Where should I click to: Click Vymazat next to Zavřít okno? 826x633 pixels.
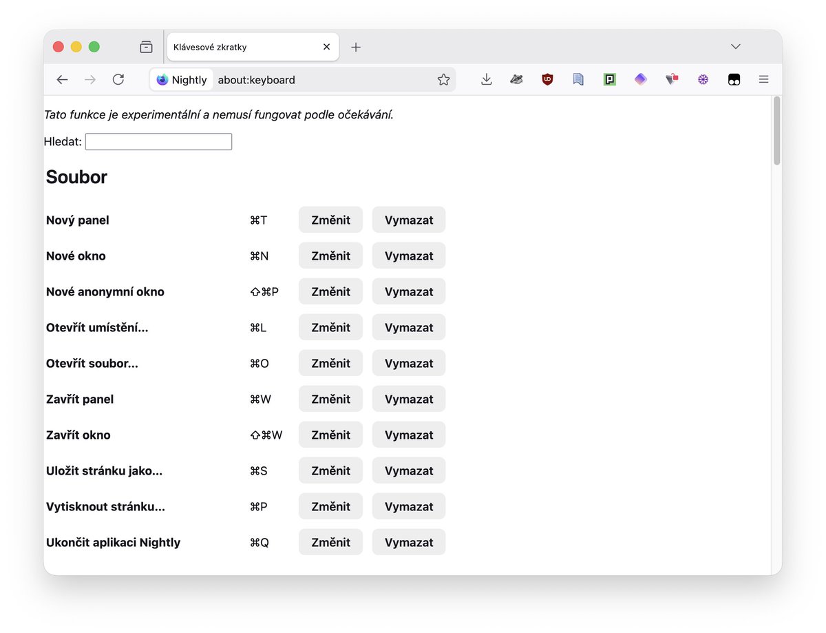(408, 435)
